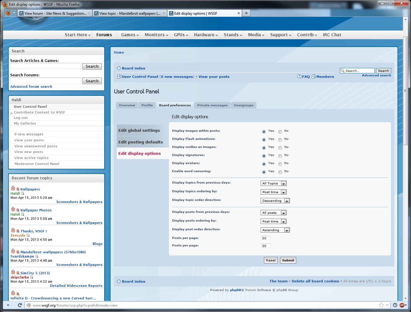Open a new tab with the plus button
This screenshot has width=411, height=312.
[x=246, y=13]
